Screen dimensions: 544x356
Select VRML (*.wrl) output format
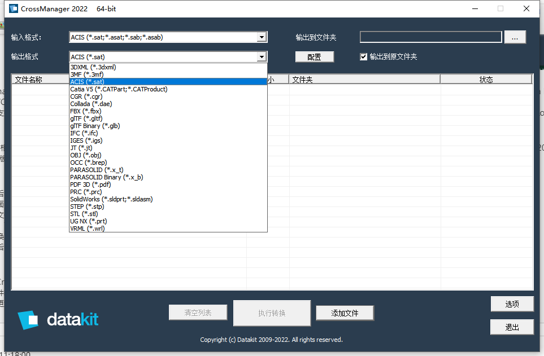click(168, 228)
